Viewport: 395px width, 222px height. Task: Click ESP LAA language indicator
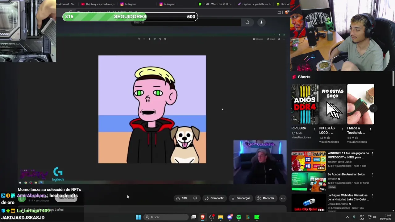pos(362,217)
